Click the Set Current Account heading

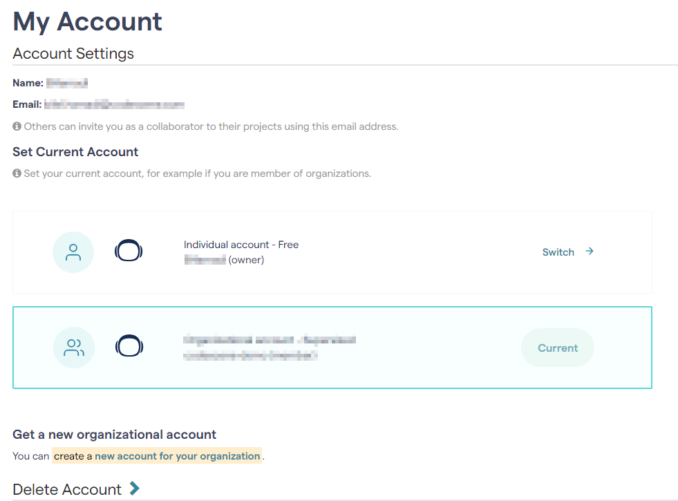(x=75, y=152)
